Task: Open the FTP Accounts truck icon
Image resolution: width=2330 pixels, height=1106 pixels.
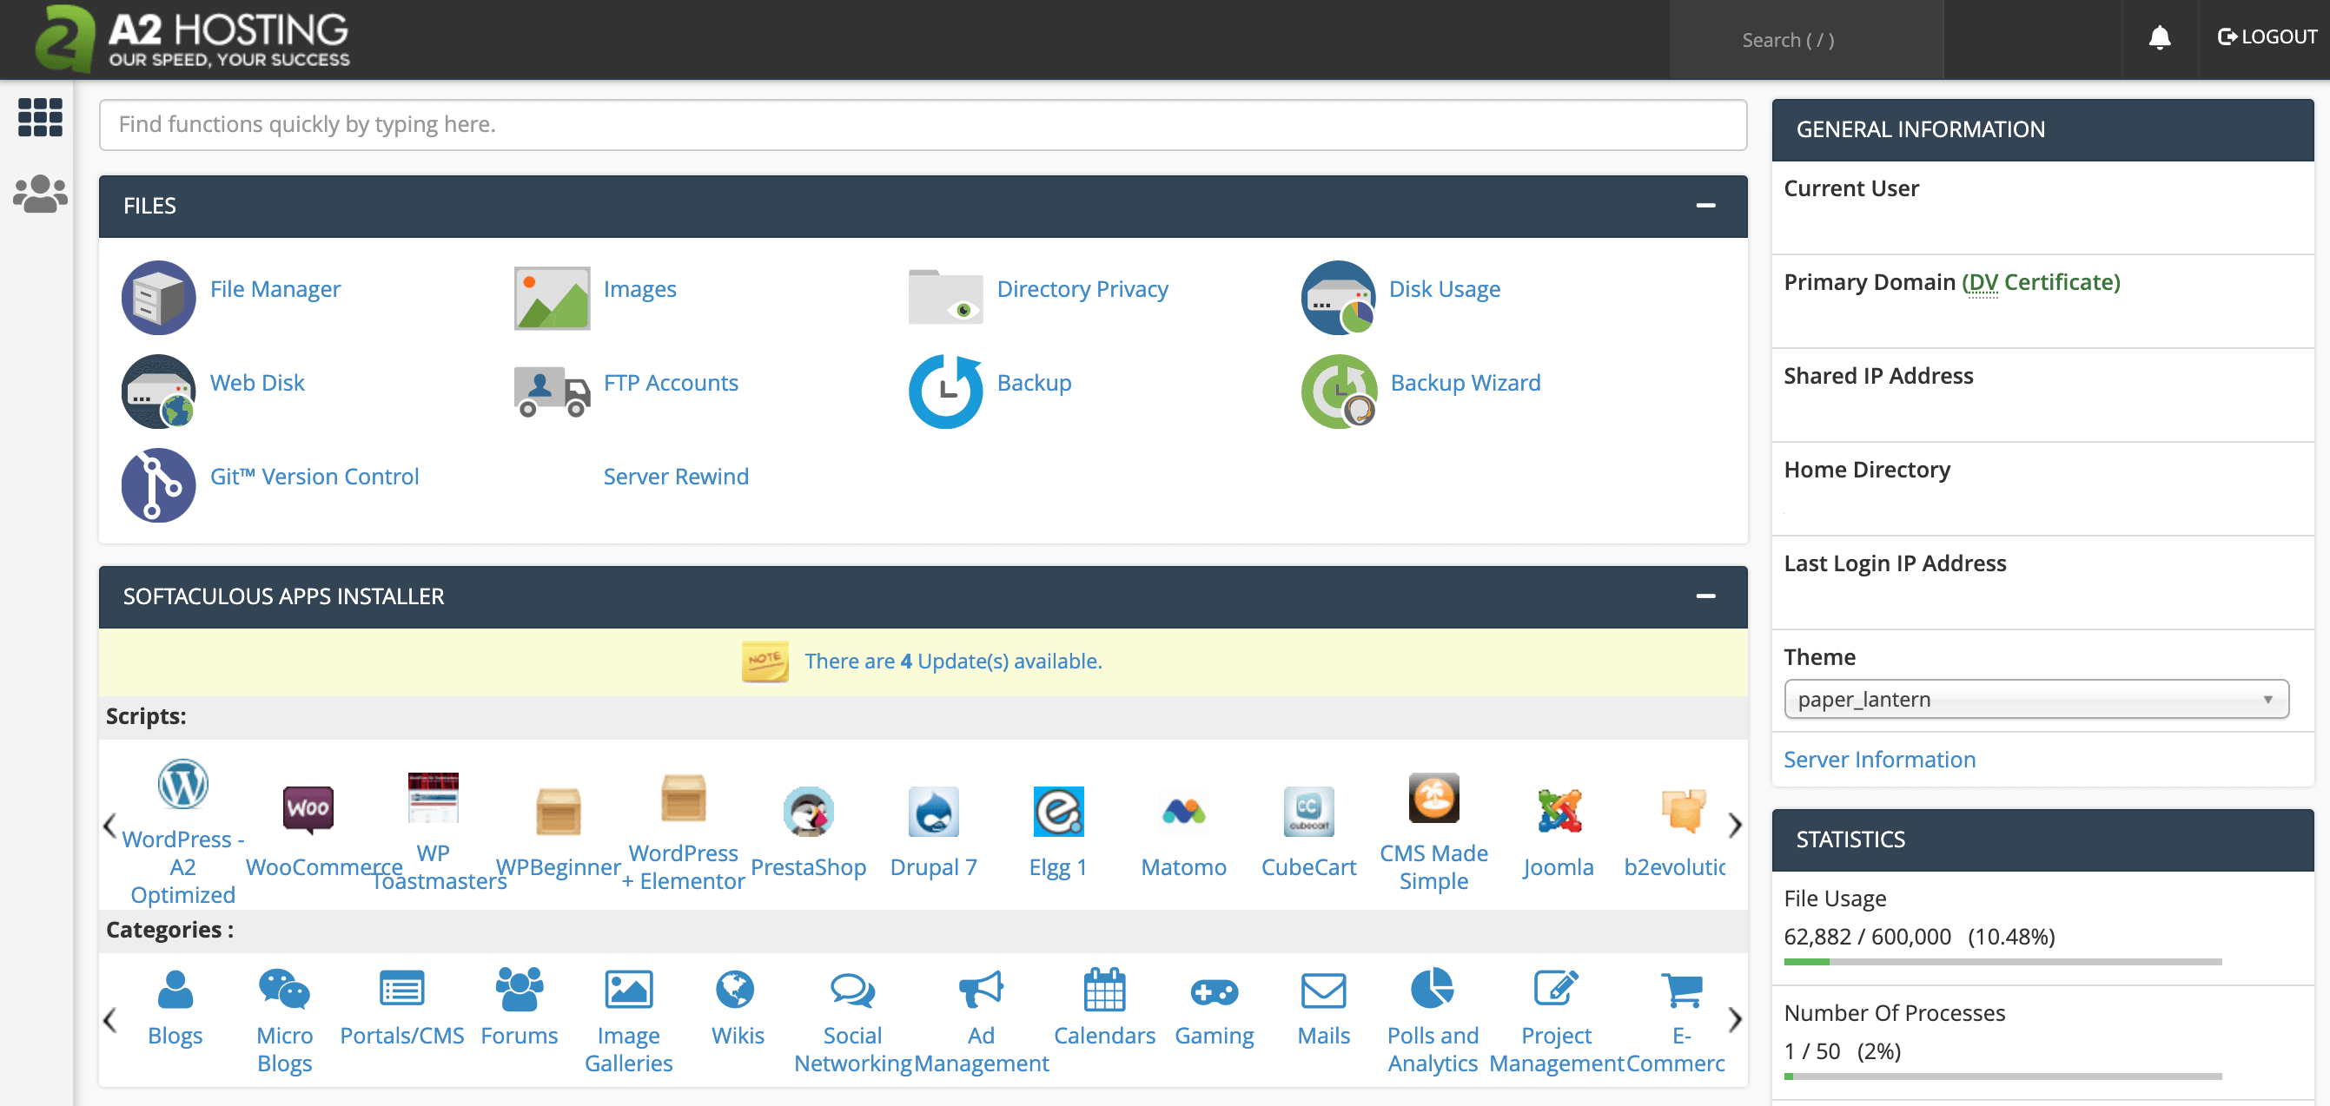Action: coord(551,392)
